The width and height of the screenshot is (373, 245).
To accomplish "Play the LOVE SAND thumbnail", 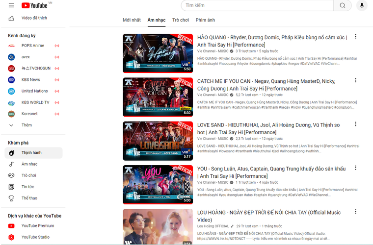I will coord(158,141).
